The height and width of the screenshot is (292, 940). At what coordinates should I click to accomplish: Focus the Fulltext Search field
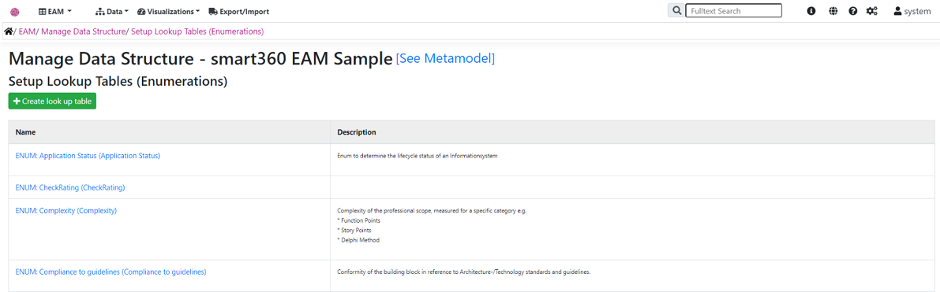(x=733, y=11)
